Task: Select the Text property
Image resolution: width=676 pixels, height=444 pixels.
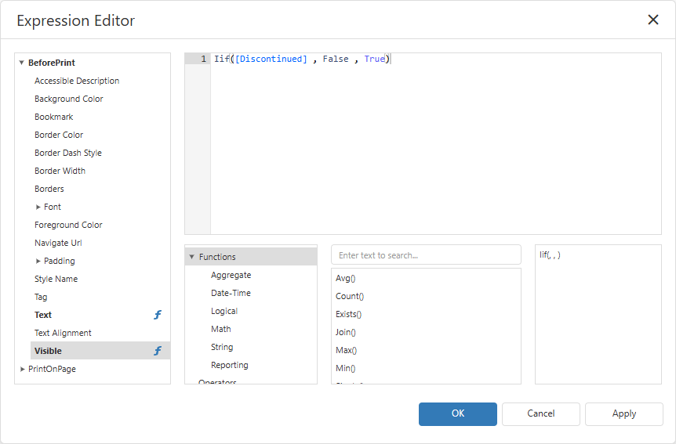Action: (42, 315)
